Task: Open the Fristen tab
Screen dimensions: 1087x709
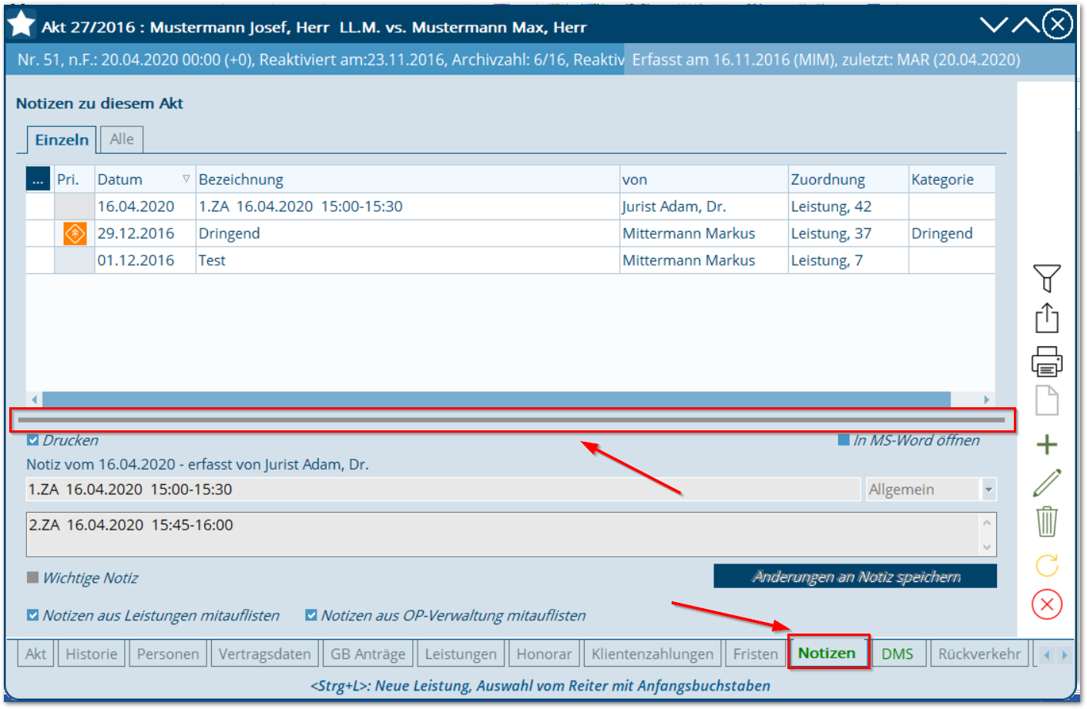Action: [x=756, y=654]
